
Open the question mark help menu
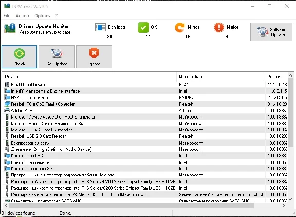click(57, 16)
